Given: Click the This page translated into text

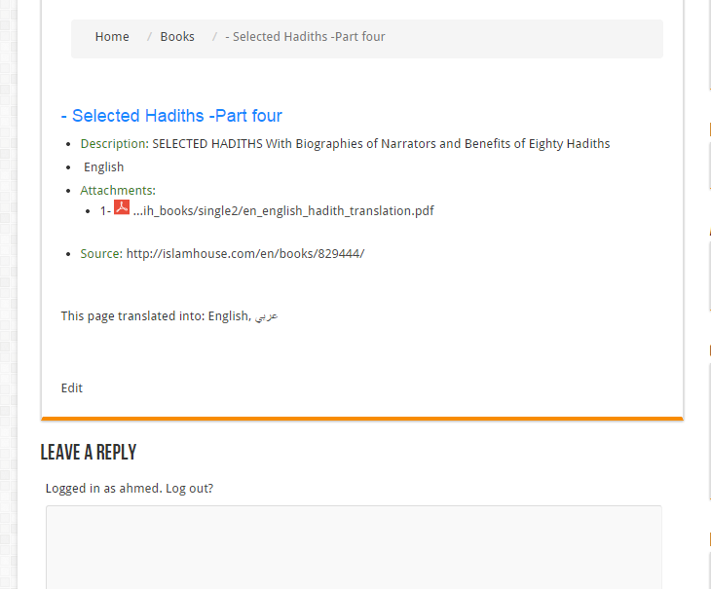Looking at the screenshot, I should point(132,315).
